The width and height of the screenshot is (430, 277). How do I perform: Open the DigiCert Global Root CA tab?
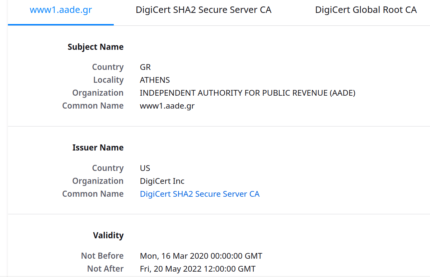(x=366, y=10)
